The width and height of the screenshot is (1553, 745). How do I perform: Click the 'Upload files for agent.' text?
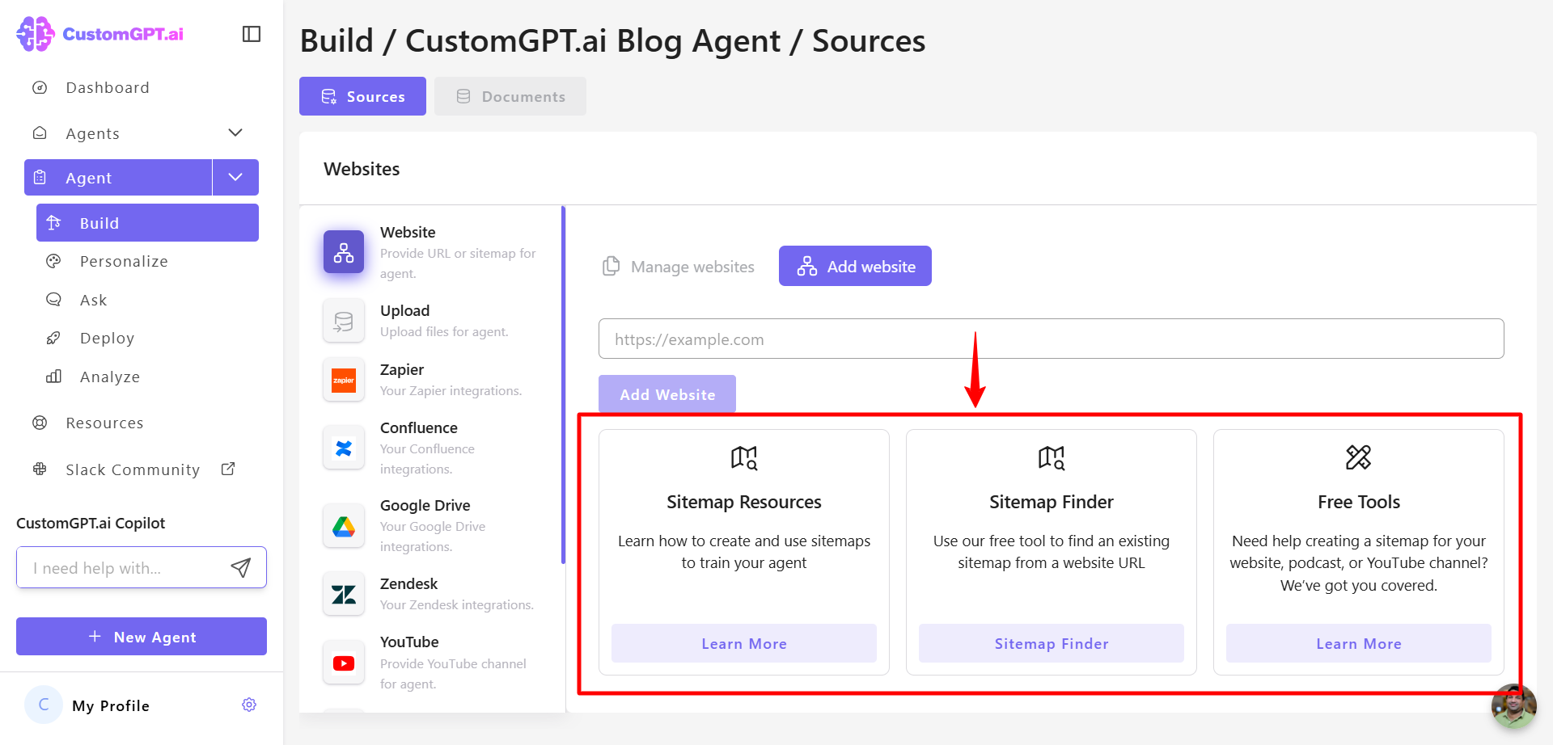(x=444, y=331)
